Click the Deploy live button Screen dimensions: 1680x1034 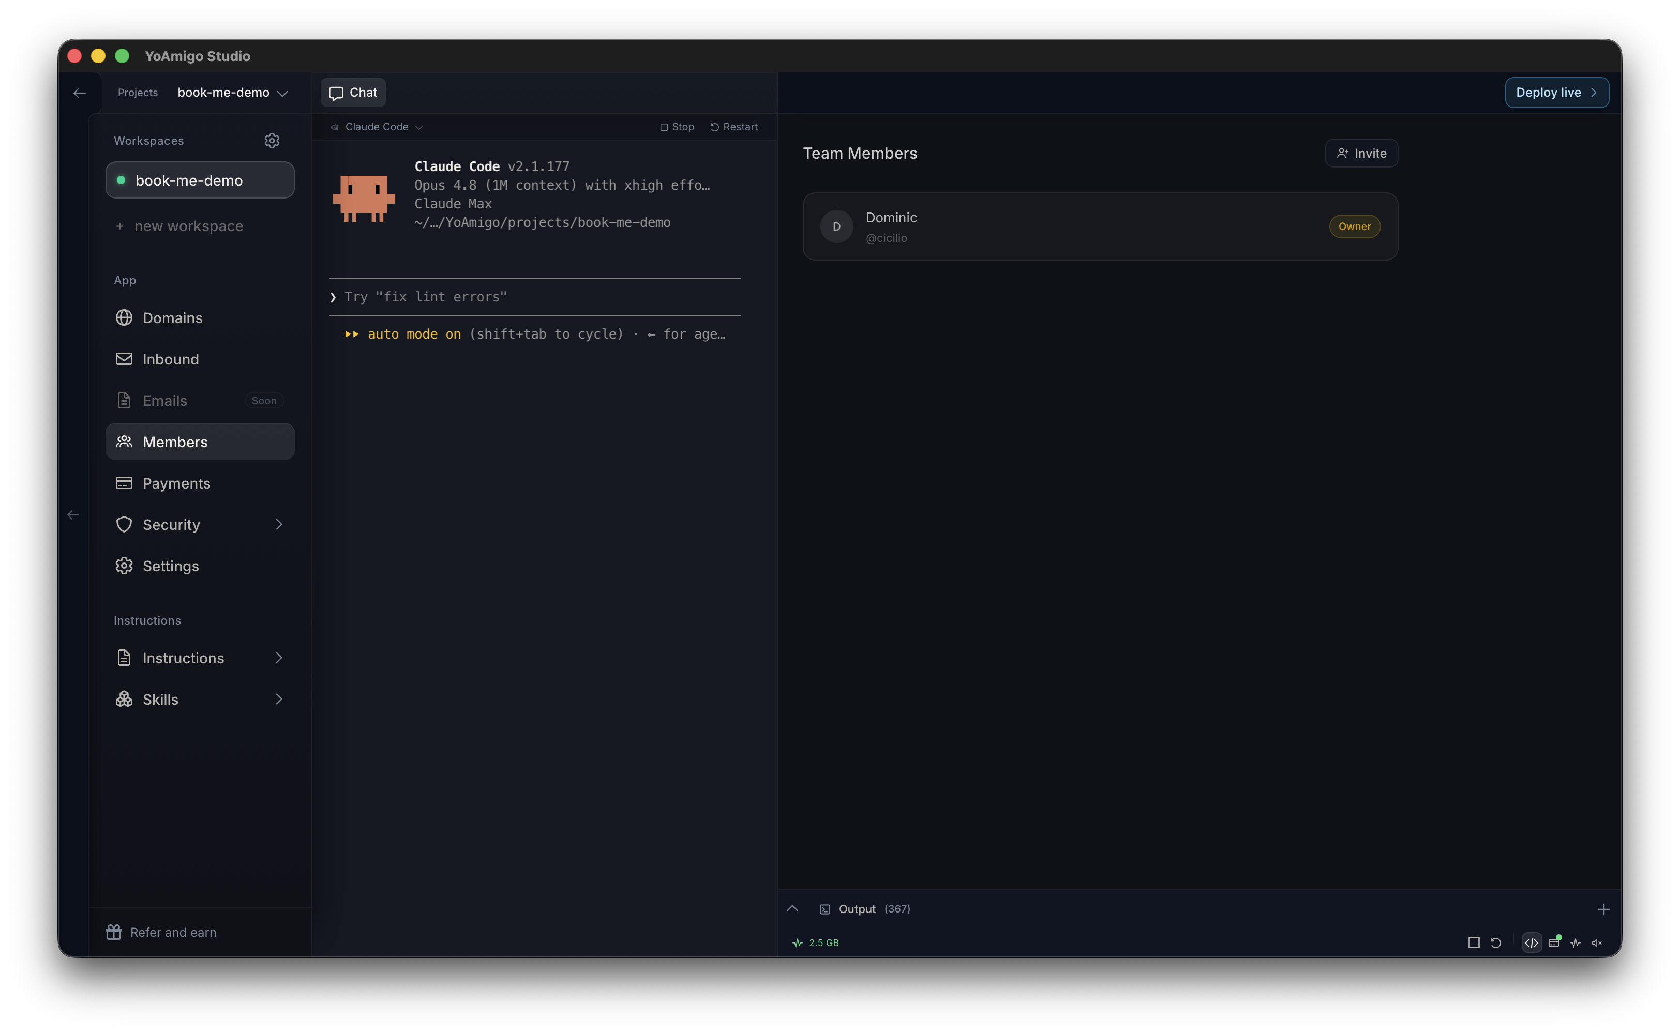pos(1557,93)
